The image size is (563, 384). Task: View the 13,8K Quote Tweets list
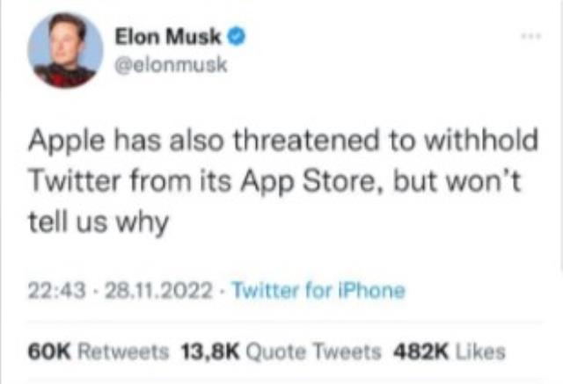click(x=281, y=351)
